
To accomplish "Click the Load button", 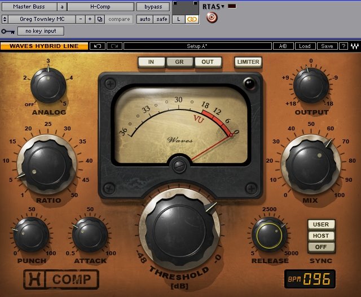I will (305, 46).
